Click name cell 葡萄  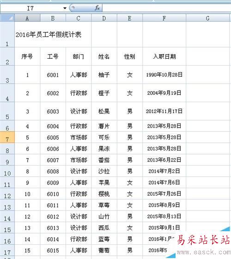coord(104,250)
